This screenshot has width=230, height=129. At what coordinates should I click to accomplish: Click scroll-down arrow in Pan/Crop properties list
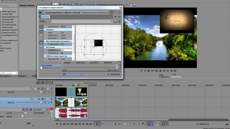[73, 59]
